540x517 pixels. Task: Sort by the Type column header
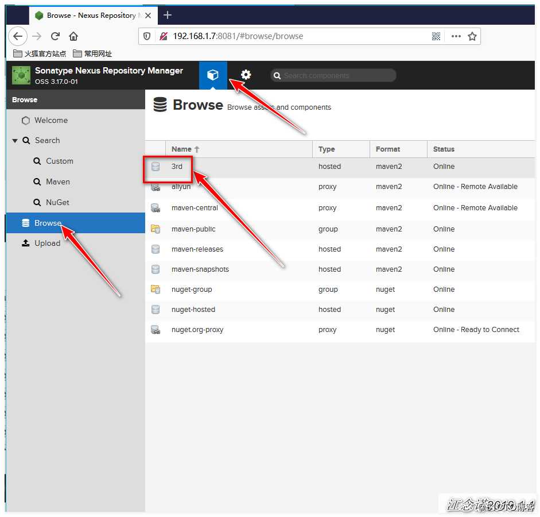341,149
